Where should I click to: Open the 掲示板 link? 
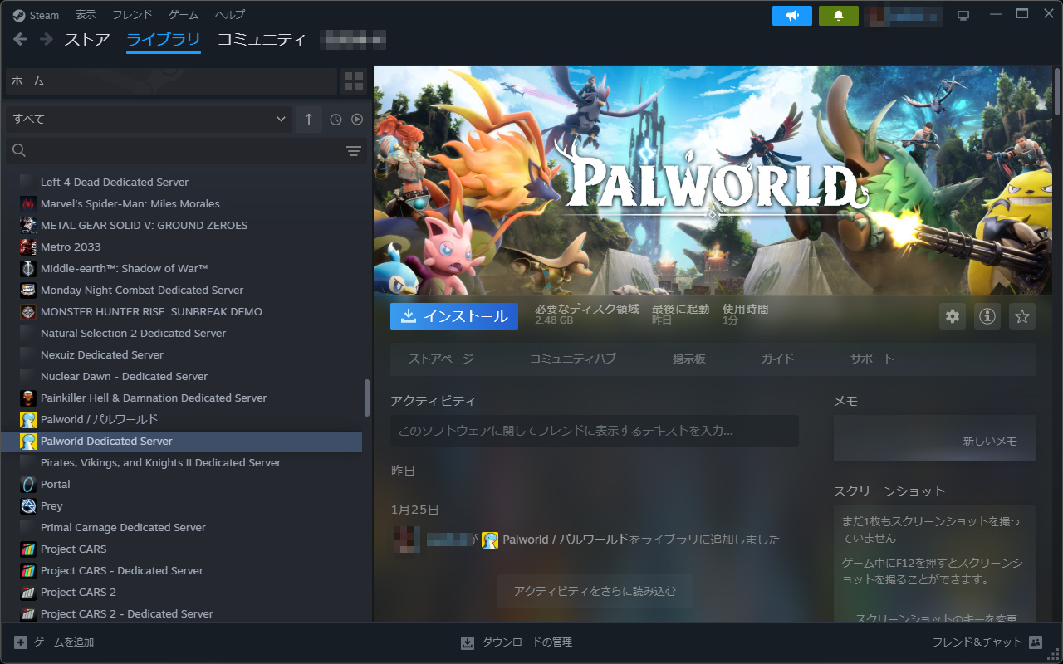point(689,359)
